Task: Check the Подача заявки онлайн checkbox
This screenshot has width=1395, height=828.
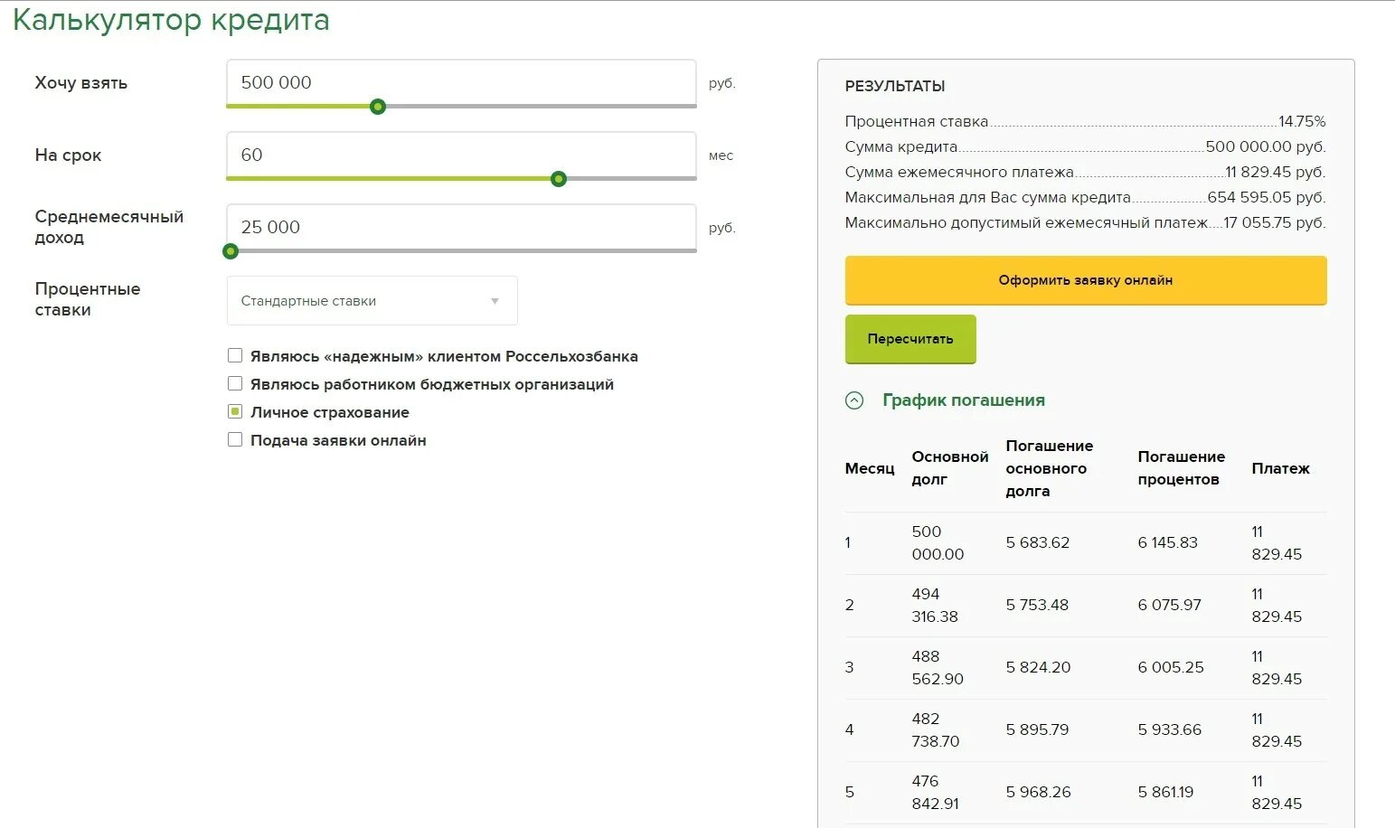Action: coord(235,439)
